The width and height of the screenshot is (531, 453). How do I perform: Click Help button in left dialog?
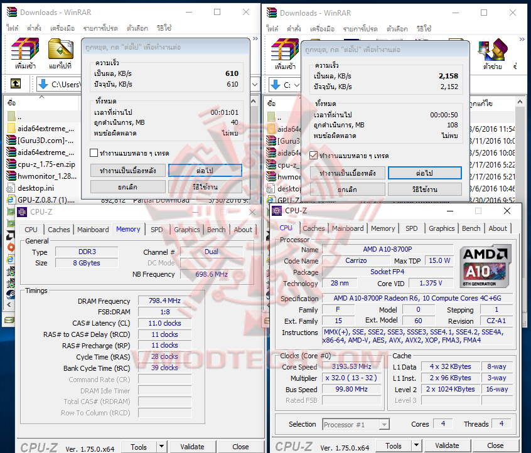205,187
